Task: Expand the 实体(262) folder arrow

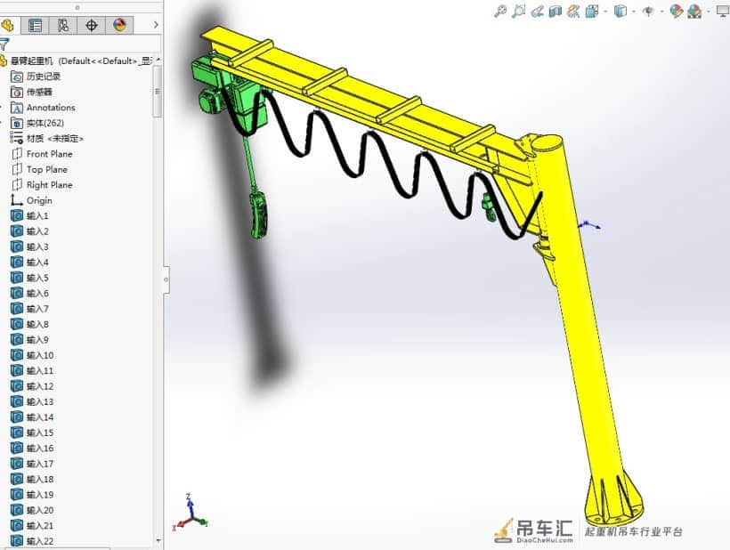Action: click(x=2, y=123)
